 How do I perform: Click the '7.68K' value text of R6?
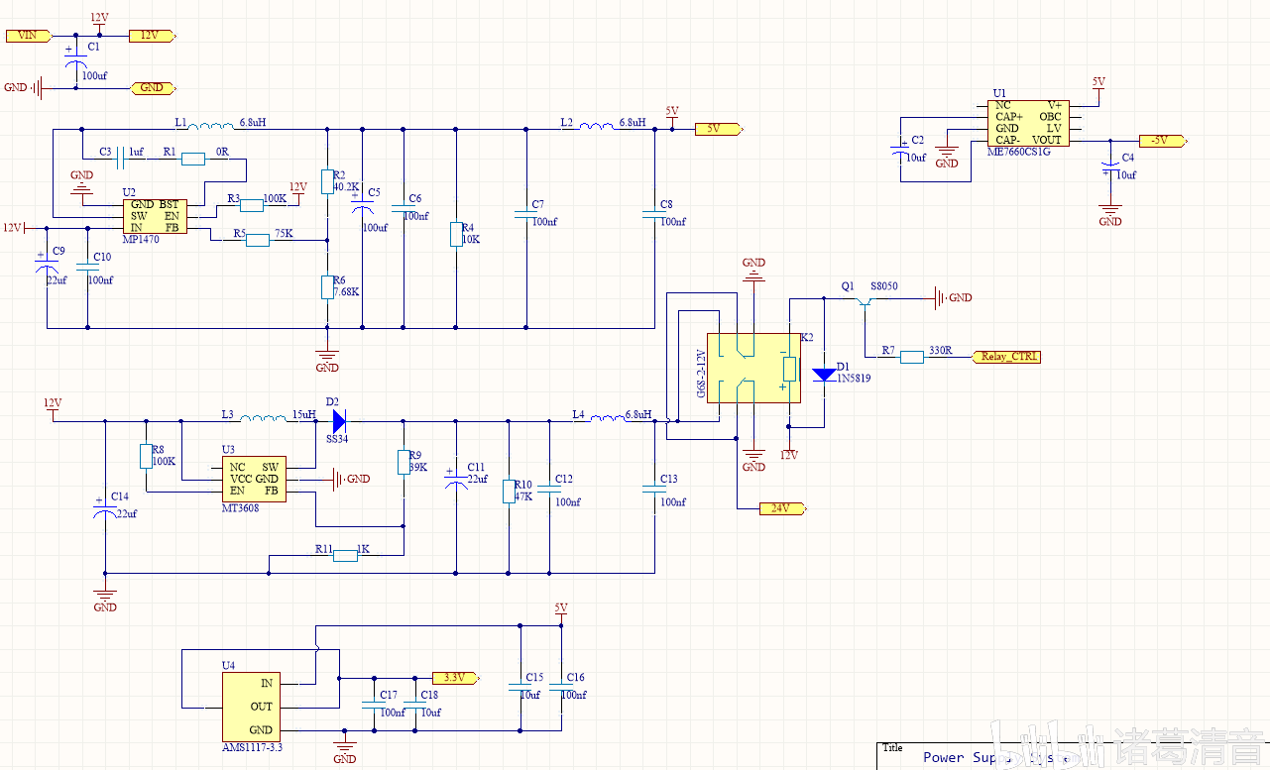coord(346,292)
